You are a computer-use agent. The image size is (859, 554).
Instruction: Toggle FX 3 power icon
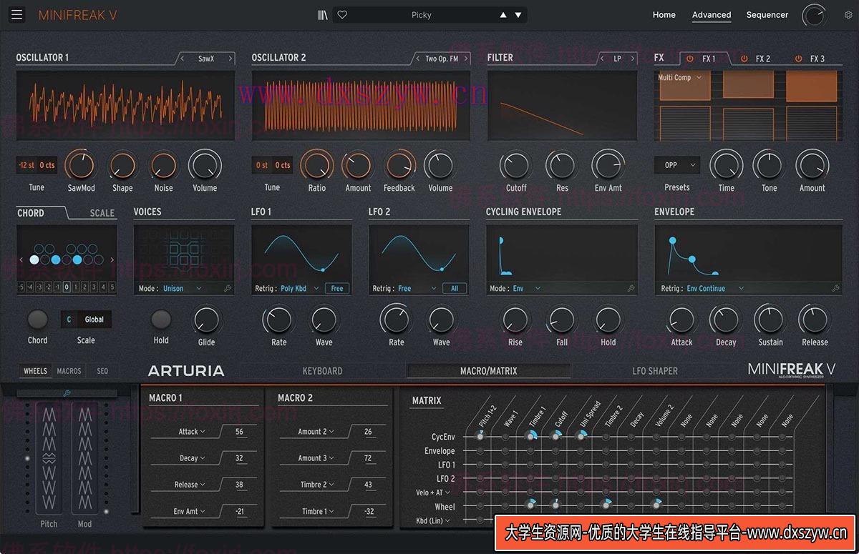[x=798, y=59]
